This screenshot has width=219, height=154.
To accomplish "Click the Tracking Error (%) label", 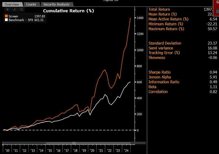I will tap(164, 53).
